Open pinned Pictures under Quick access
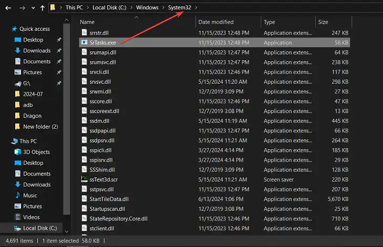Image resolution: width=383 pixels, height=247 pixels. pos(33,72)
